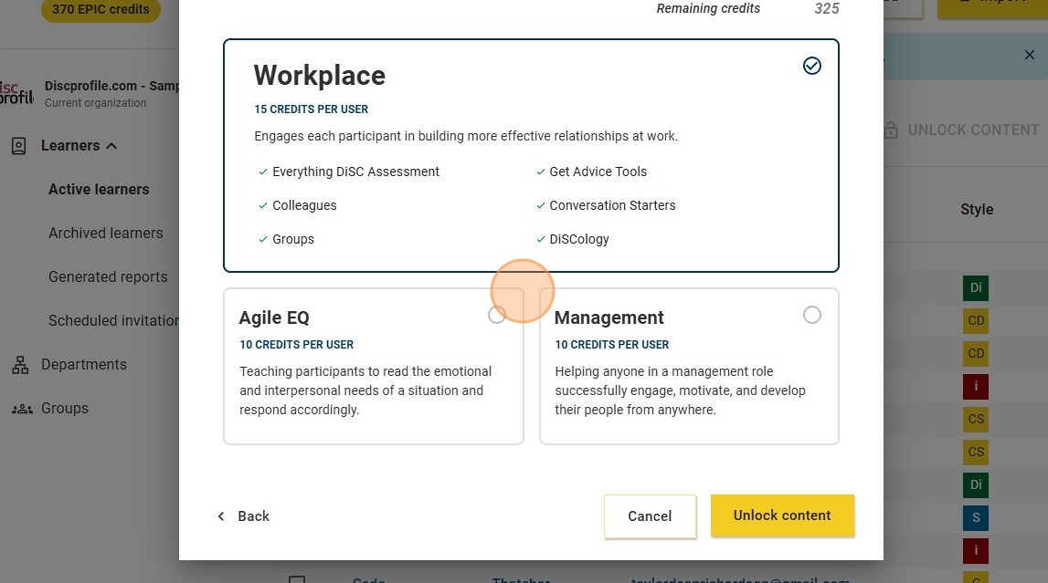The height and width of the screenshot is (583, 1048).
Task: Click the Get Advice Tools feature item
Action: tap(591, 172)
